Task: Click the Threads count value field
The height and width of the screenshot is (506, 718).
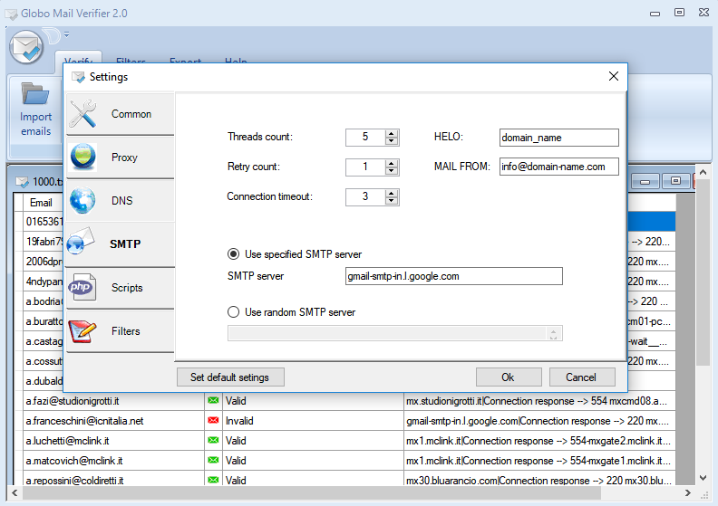Action: point(365,137)
